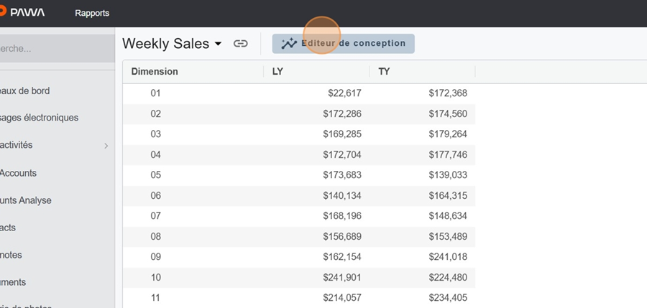Click the LY column header
Viewport: 647px width, 308px height.
point(277,72)
